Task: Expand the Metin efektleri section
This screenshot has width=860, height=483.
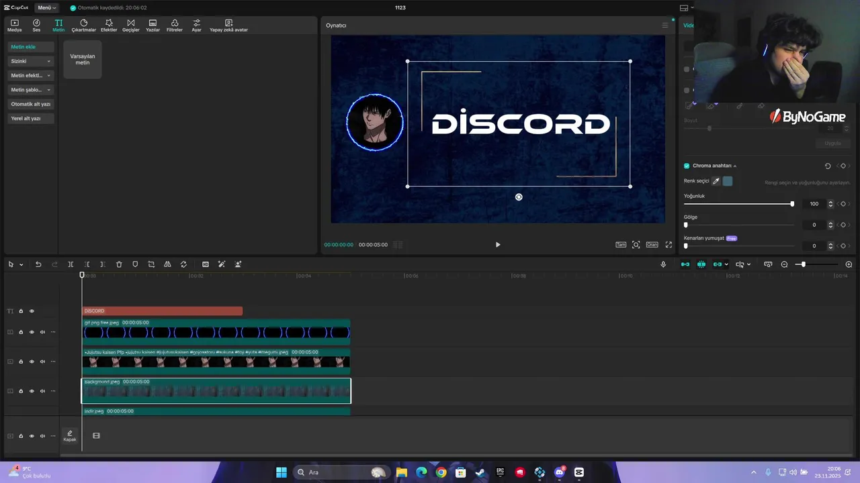Action: click(x=31, y=75)
